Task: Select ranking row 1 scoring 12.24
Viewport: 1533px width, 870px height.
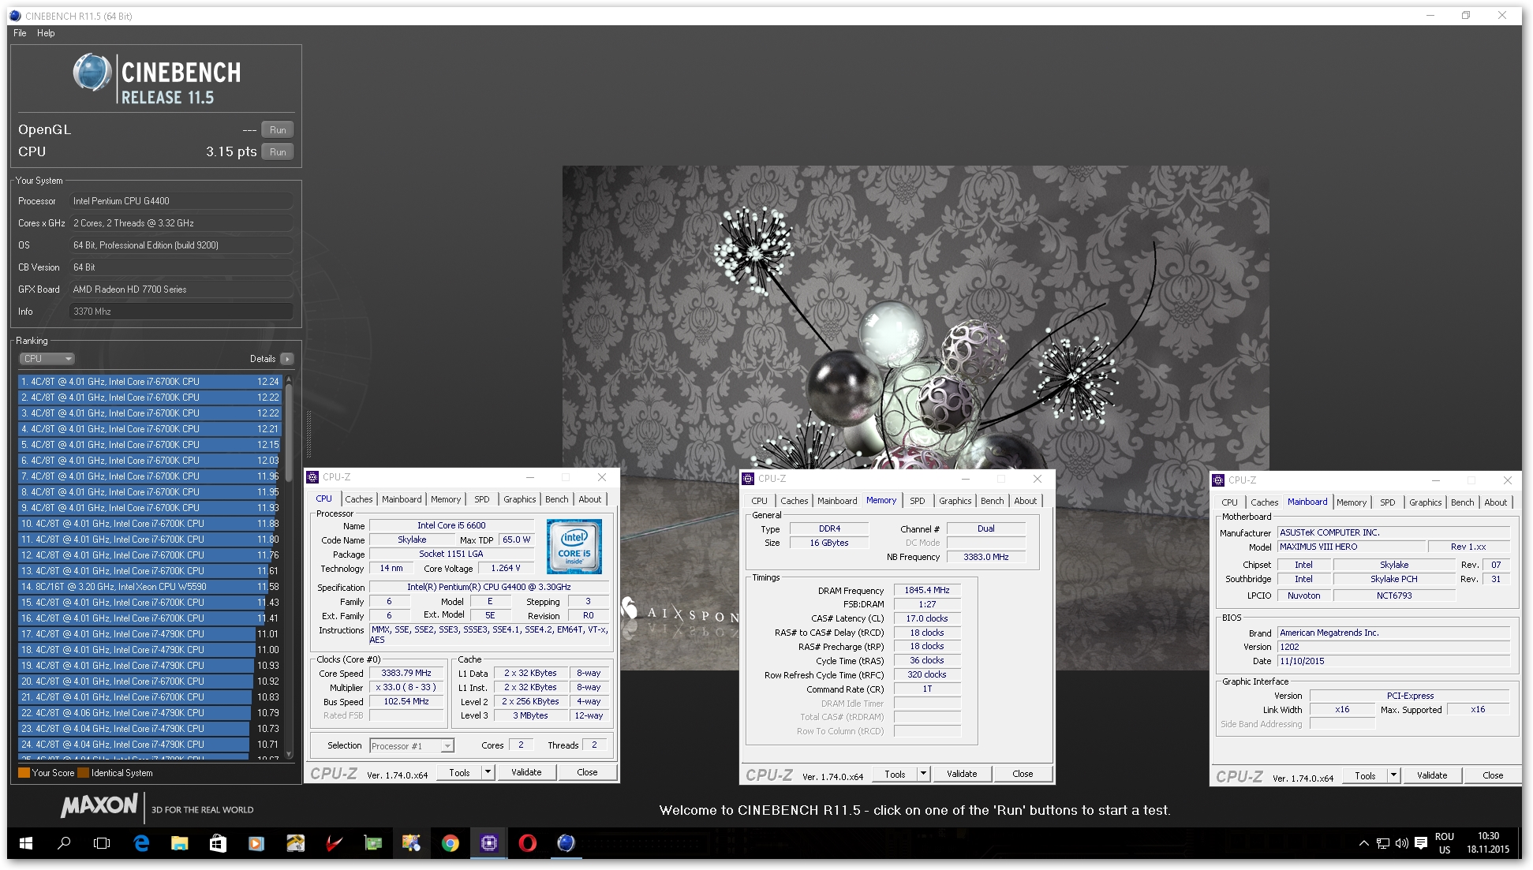Action: (149, 382)
